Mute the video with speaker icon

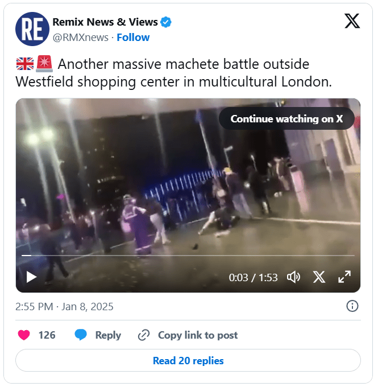pyautogui.click(x=293, y=277)
